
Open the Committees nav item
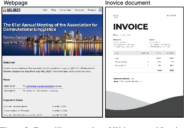point(65,10)
